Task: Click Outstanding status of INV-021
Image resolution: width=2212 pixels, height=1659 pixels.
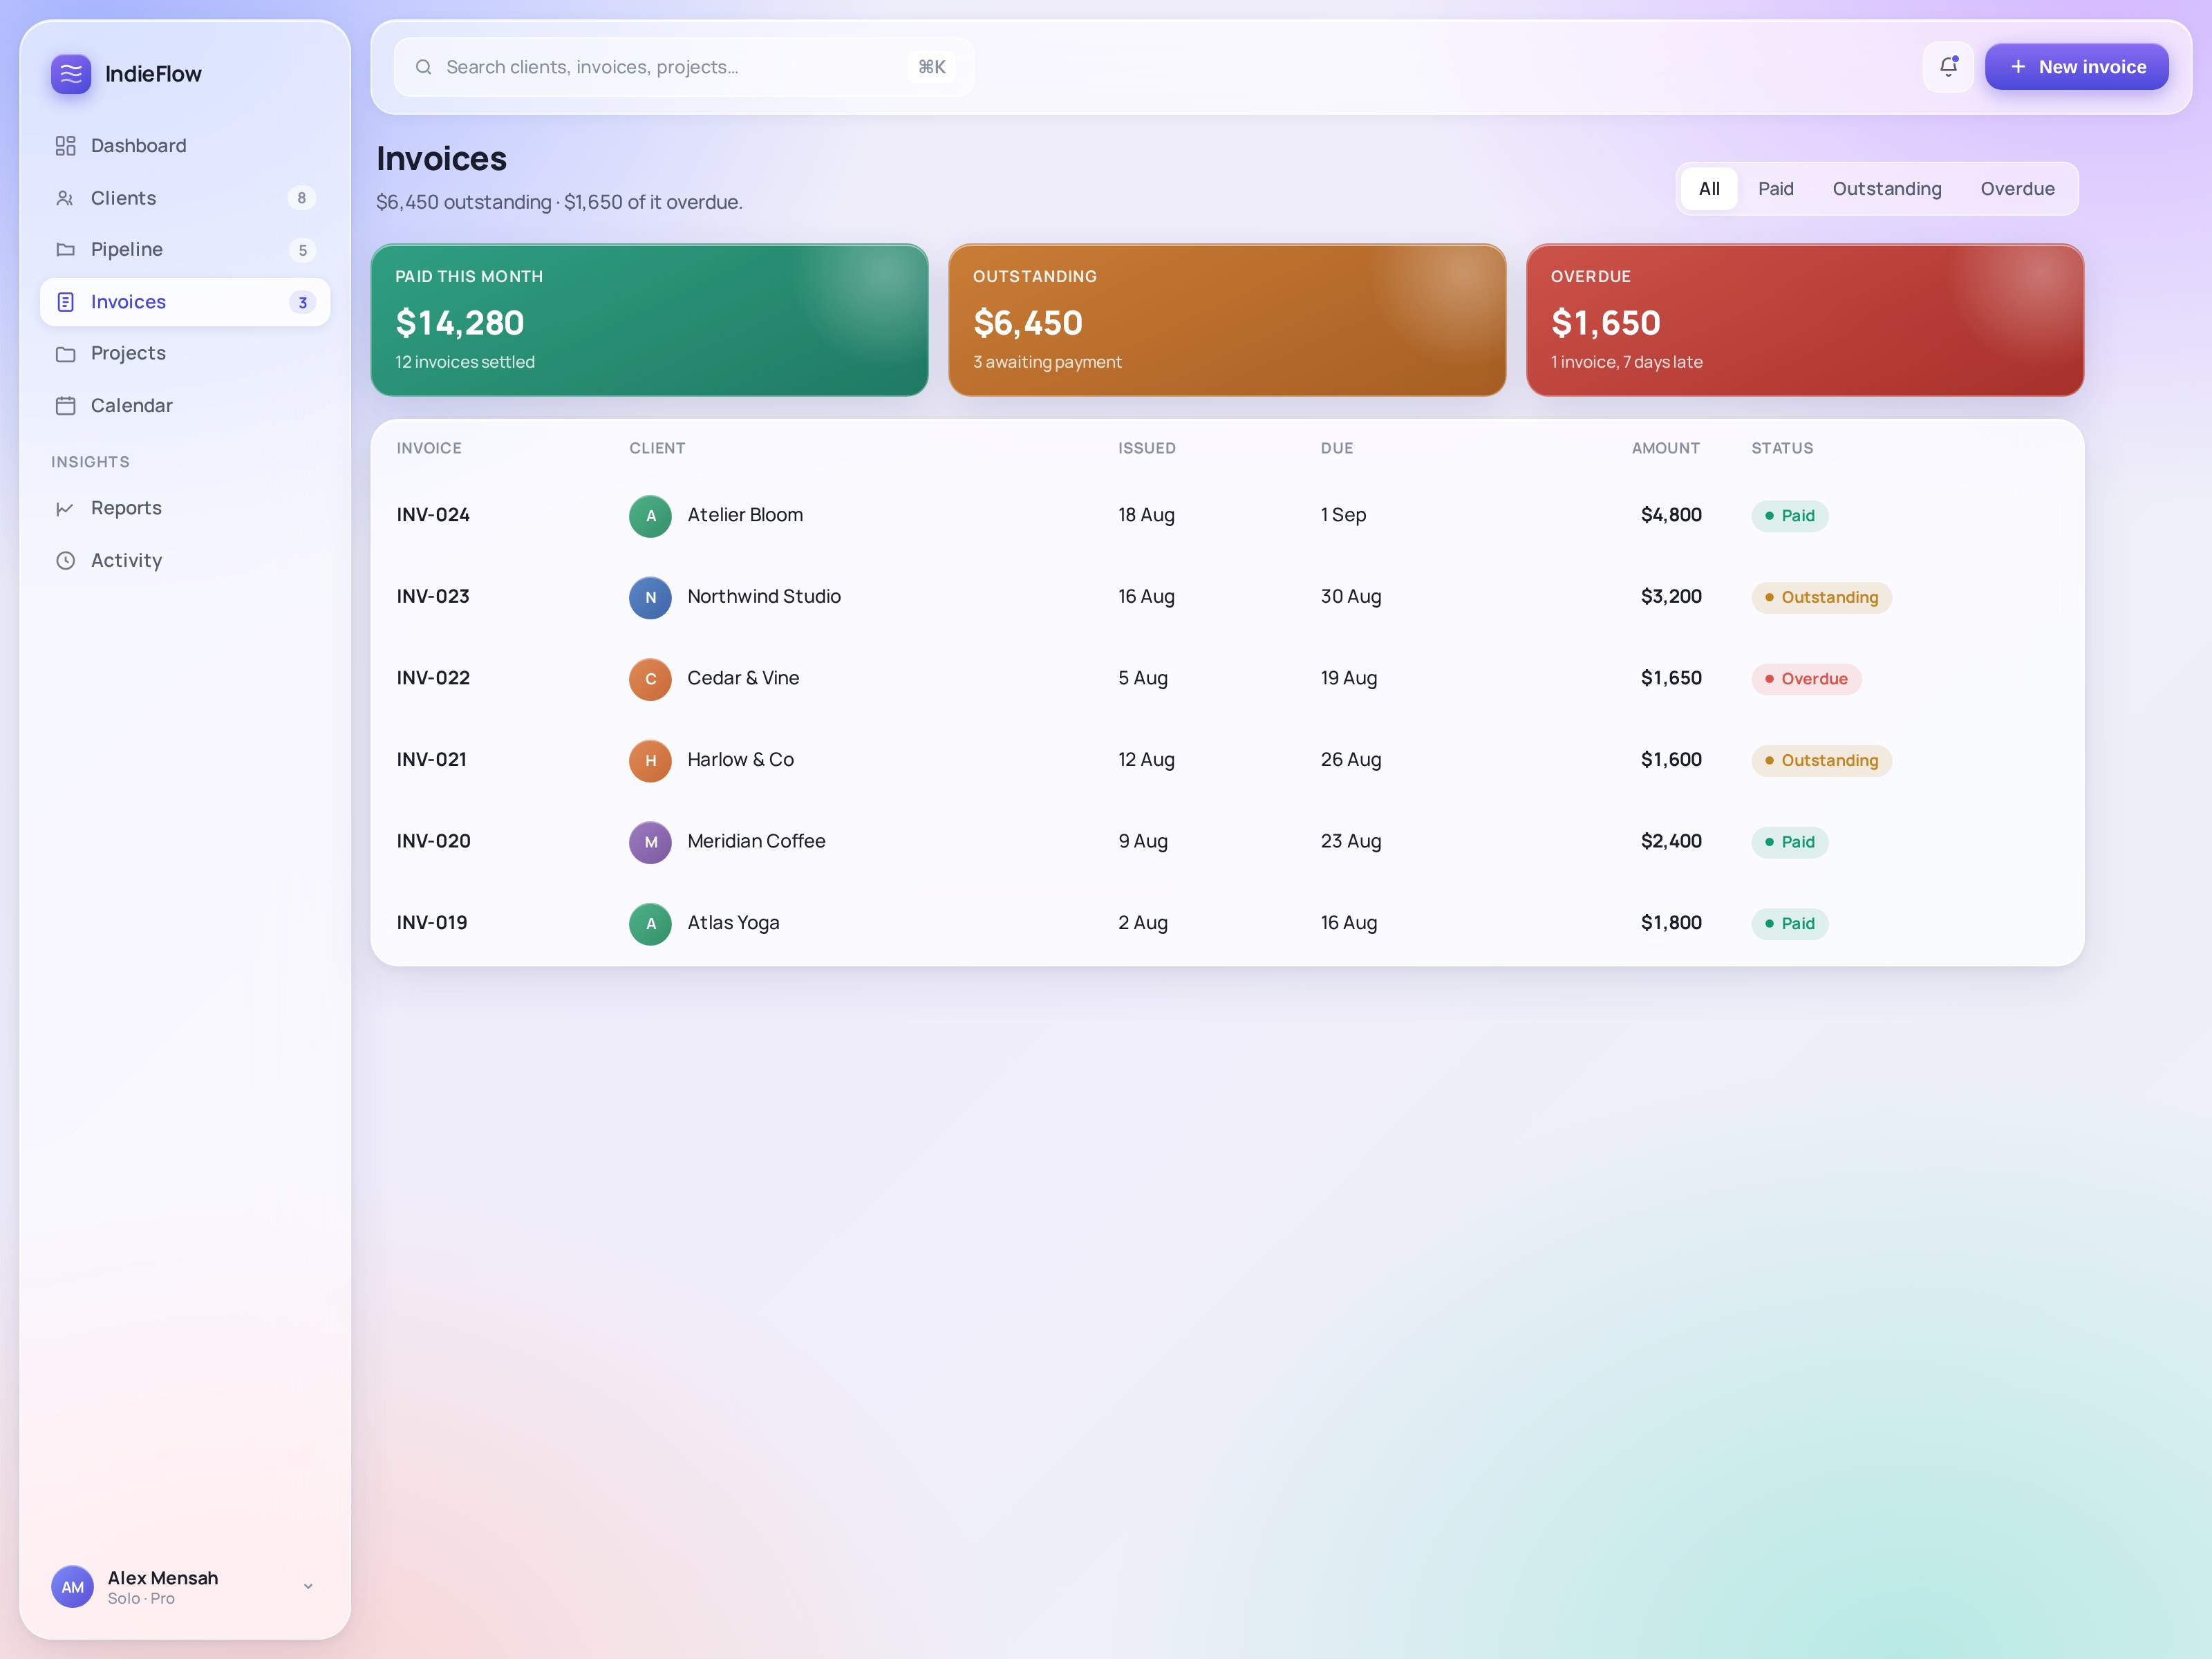Action: click(x=1821, y=761)
